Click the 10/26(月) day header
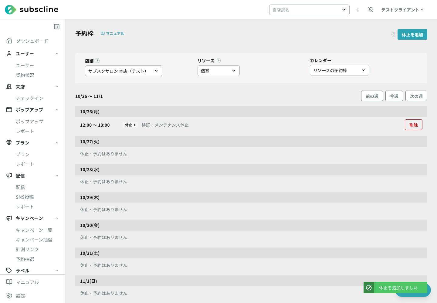Image resolution: width=437 pixels, height=303 pixels. (x=251, y=112)
